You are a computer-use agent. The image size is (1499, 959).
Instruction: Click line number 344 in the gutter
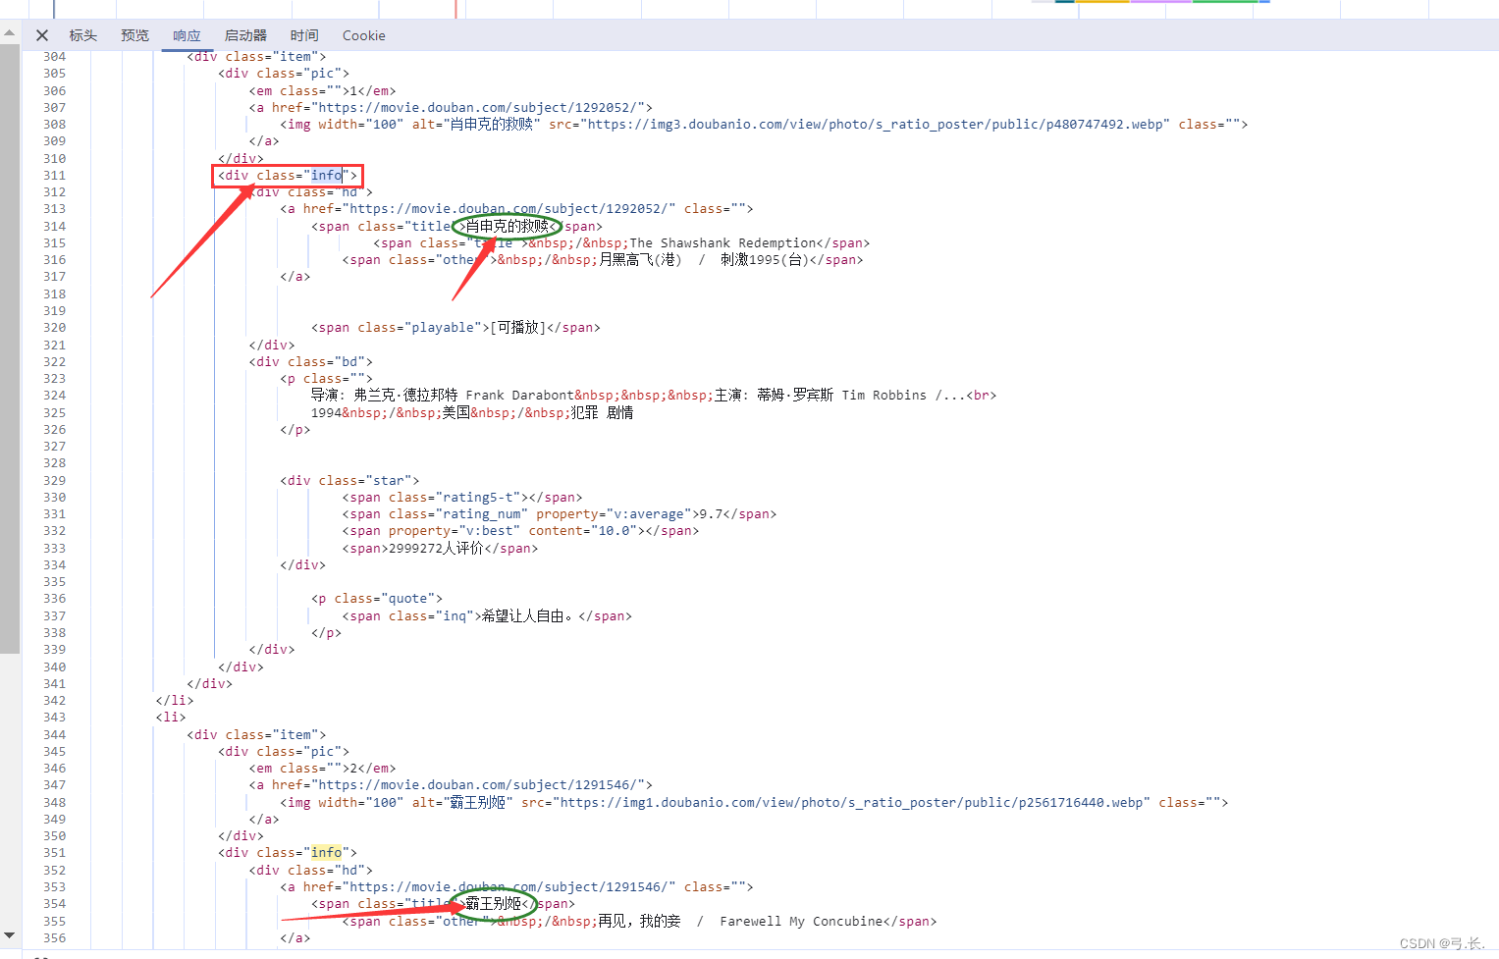(55, 735)
